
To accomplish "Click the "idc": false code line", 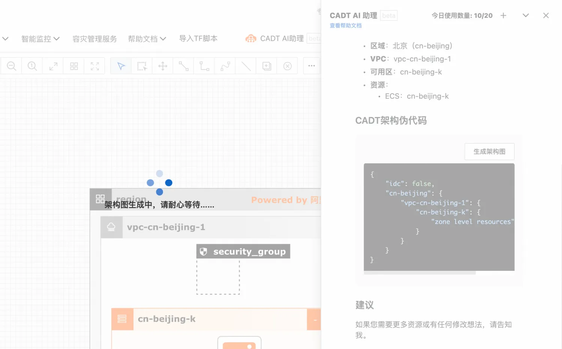I will pyautogui.click(x=410, y=183).
